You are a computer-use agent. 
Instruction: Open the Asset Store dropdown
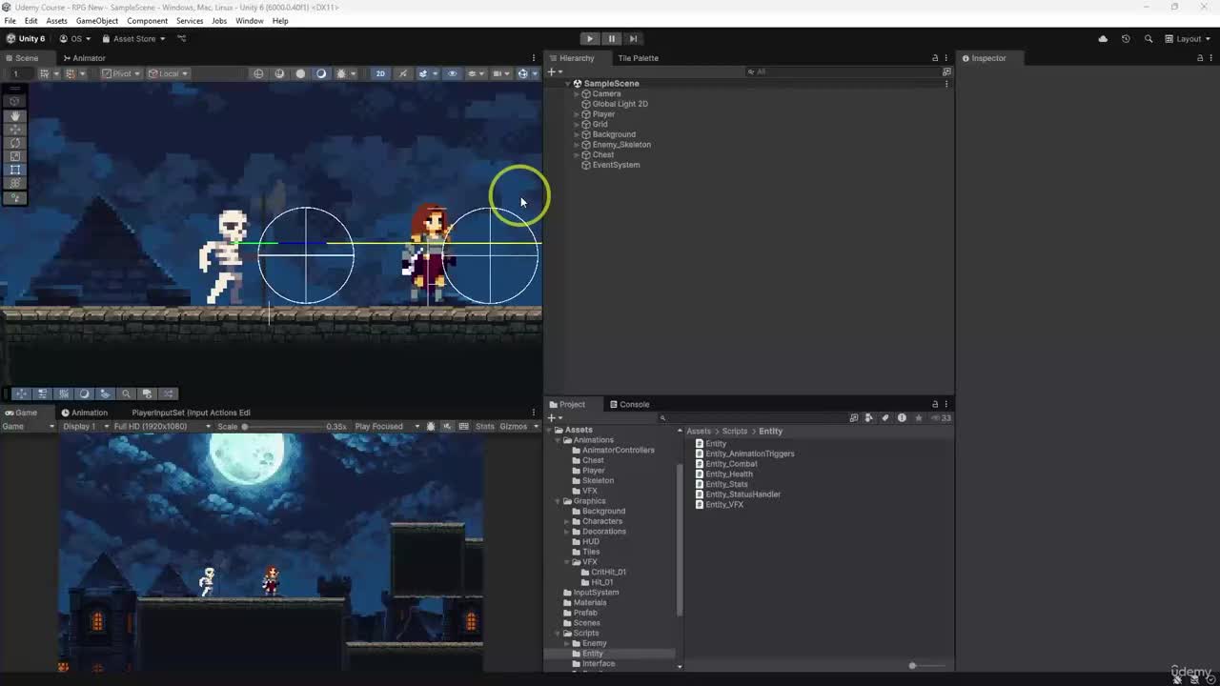133,39
